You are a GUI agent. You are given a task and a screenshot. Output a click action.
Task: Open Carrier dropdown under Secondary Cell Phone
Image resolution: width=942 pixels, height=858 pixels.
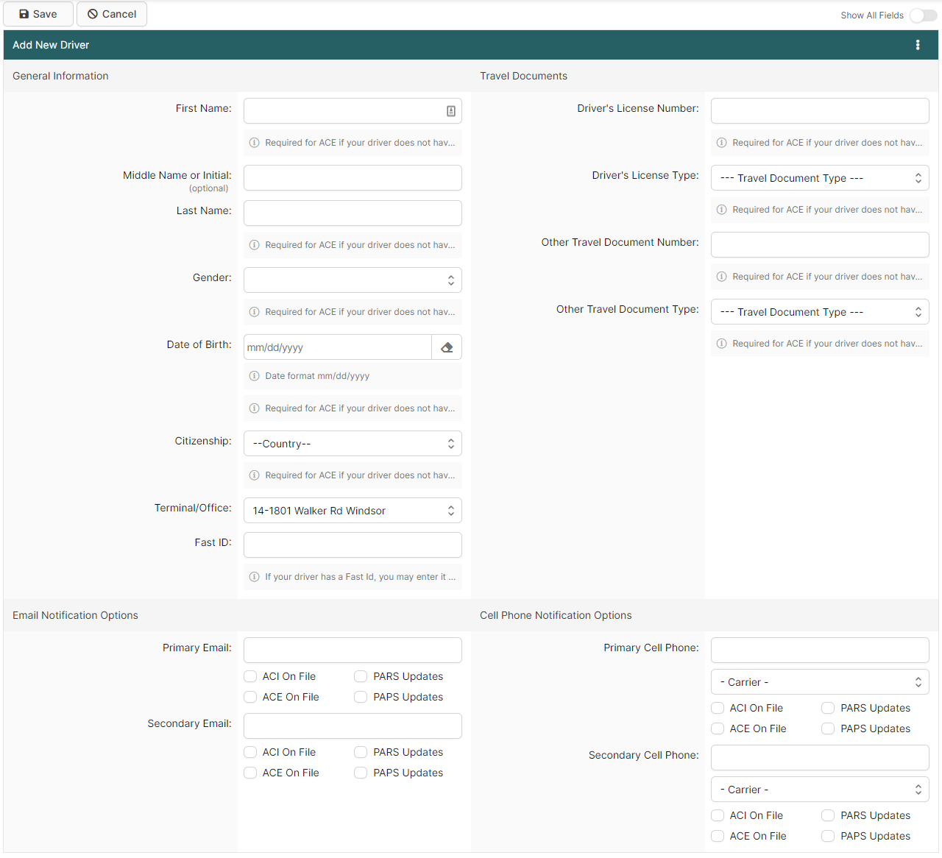tap(820, 790)
